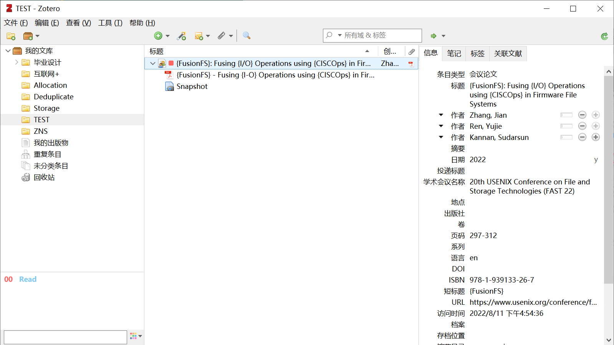Open dropdown beside New Library icon
The width and height of the screenshot is (614, 345).
coord(37,36)
